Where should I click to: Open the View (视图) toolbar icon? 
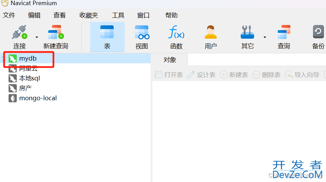(142, 32)
